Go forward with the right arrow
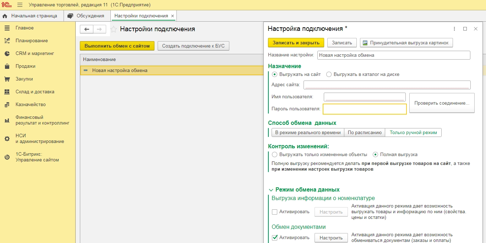The height and width of the screenshot is (243, 486). pos(99,29)
